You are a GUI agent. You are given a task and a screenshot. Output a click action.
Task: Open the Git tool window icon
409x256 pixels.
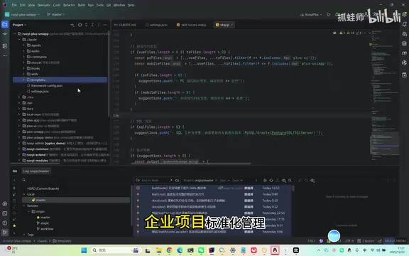coord(5,232)
